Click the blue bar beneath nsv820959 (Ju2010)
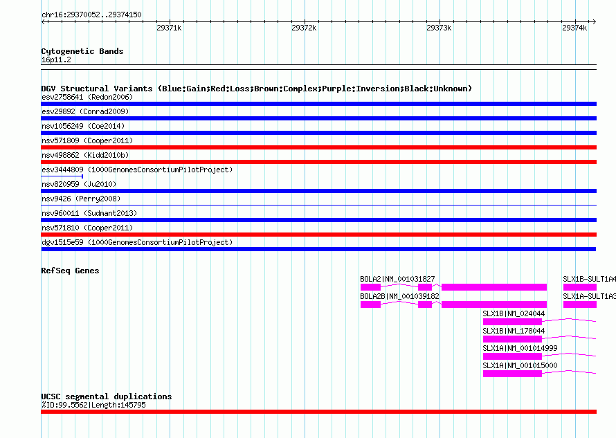This screenshot has height=438, width=616. [x=318, y=191]
